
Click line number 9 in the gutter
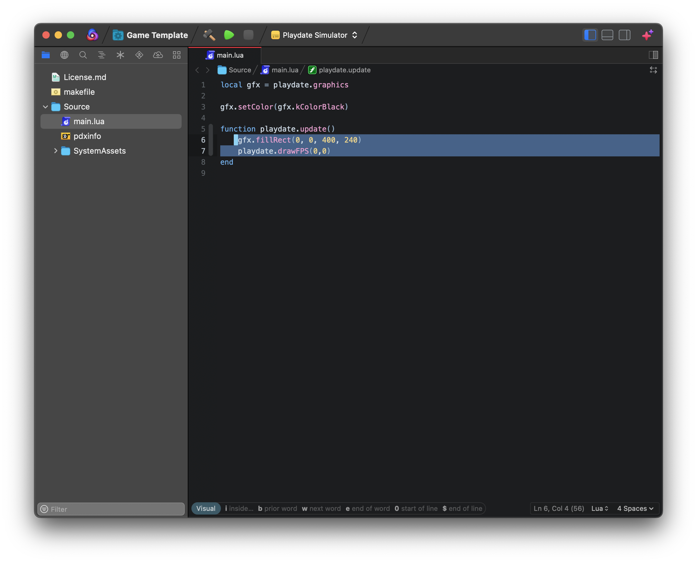pyautogui.click(x=203, y=173)
